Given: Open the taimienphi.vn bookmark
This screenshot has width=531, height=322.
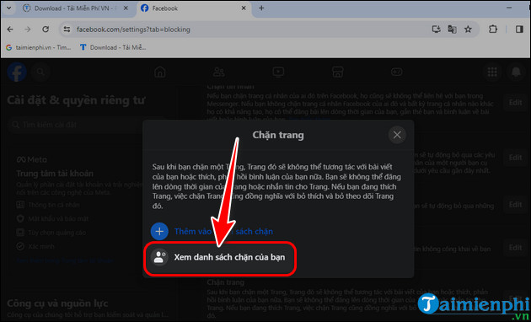Looking at the screenshot, I should click(39, 47).
